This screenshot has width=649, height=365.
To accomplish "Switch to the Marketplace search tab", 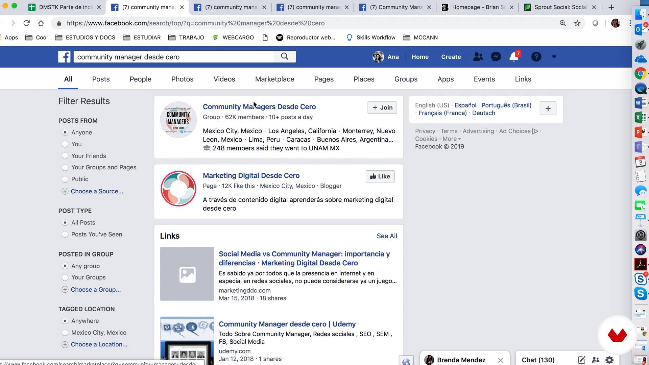I will coord(274,79).
